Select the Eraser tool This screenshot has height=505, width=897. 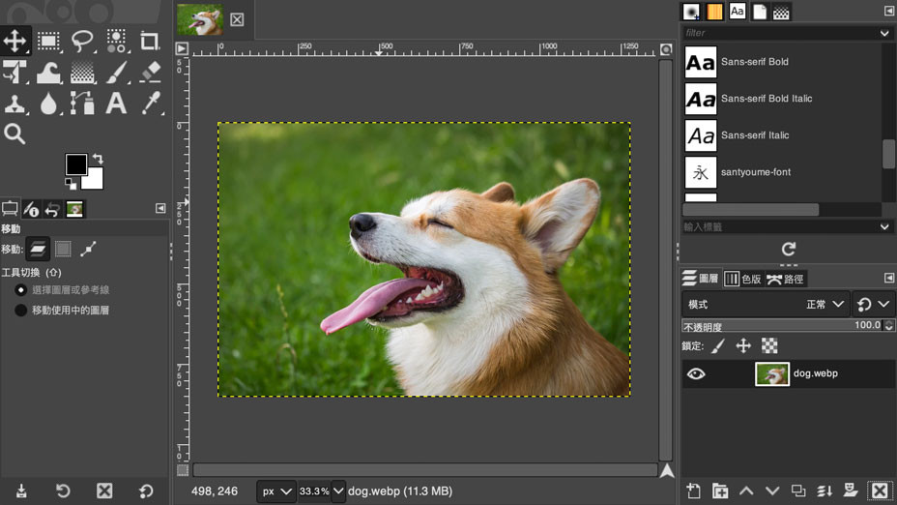coord(149,73)
